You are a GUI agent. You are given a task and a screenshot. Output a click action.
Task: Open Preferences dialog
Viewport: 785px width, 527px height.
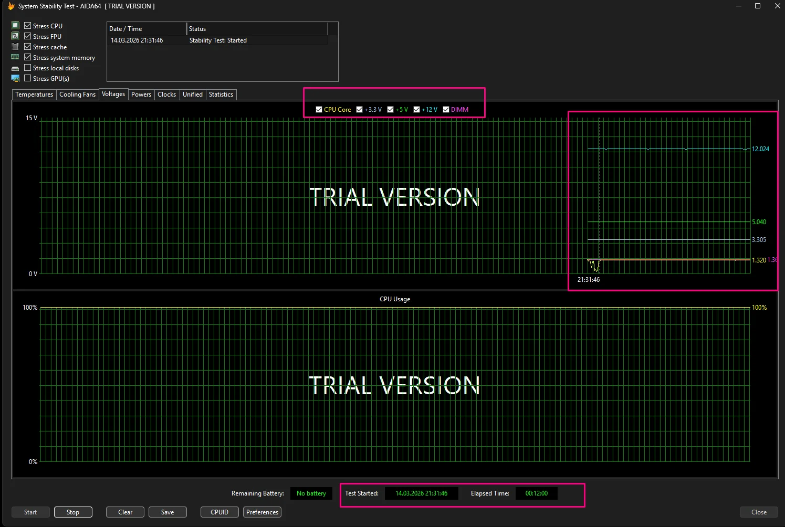[x=262, y=512]
